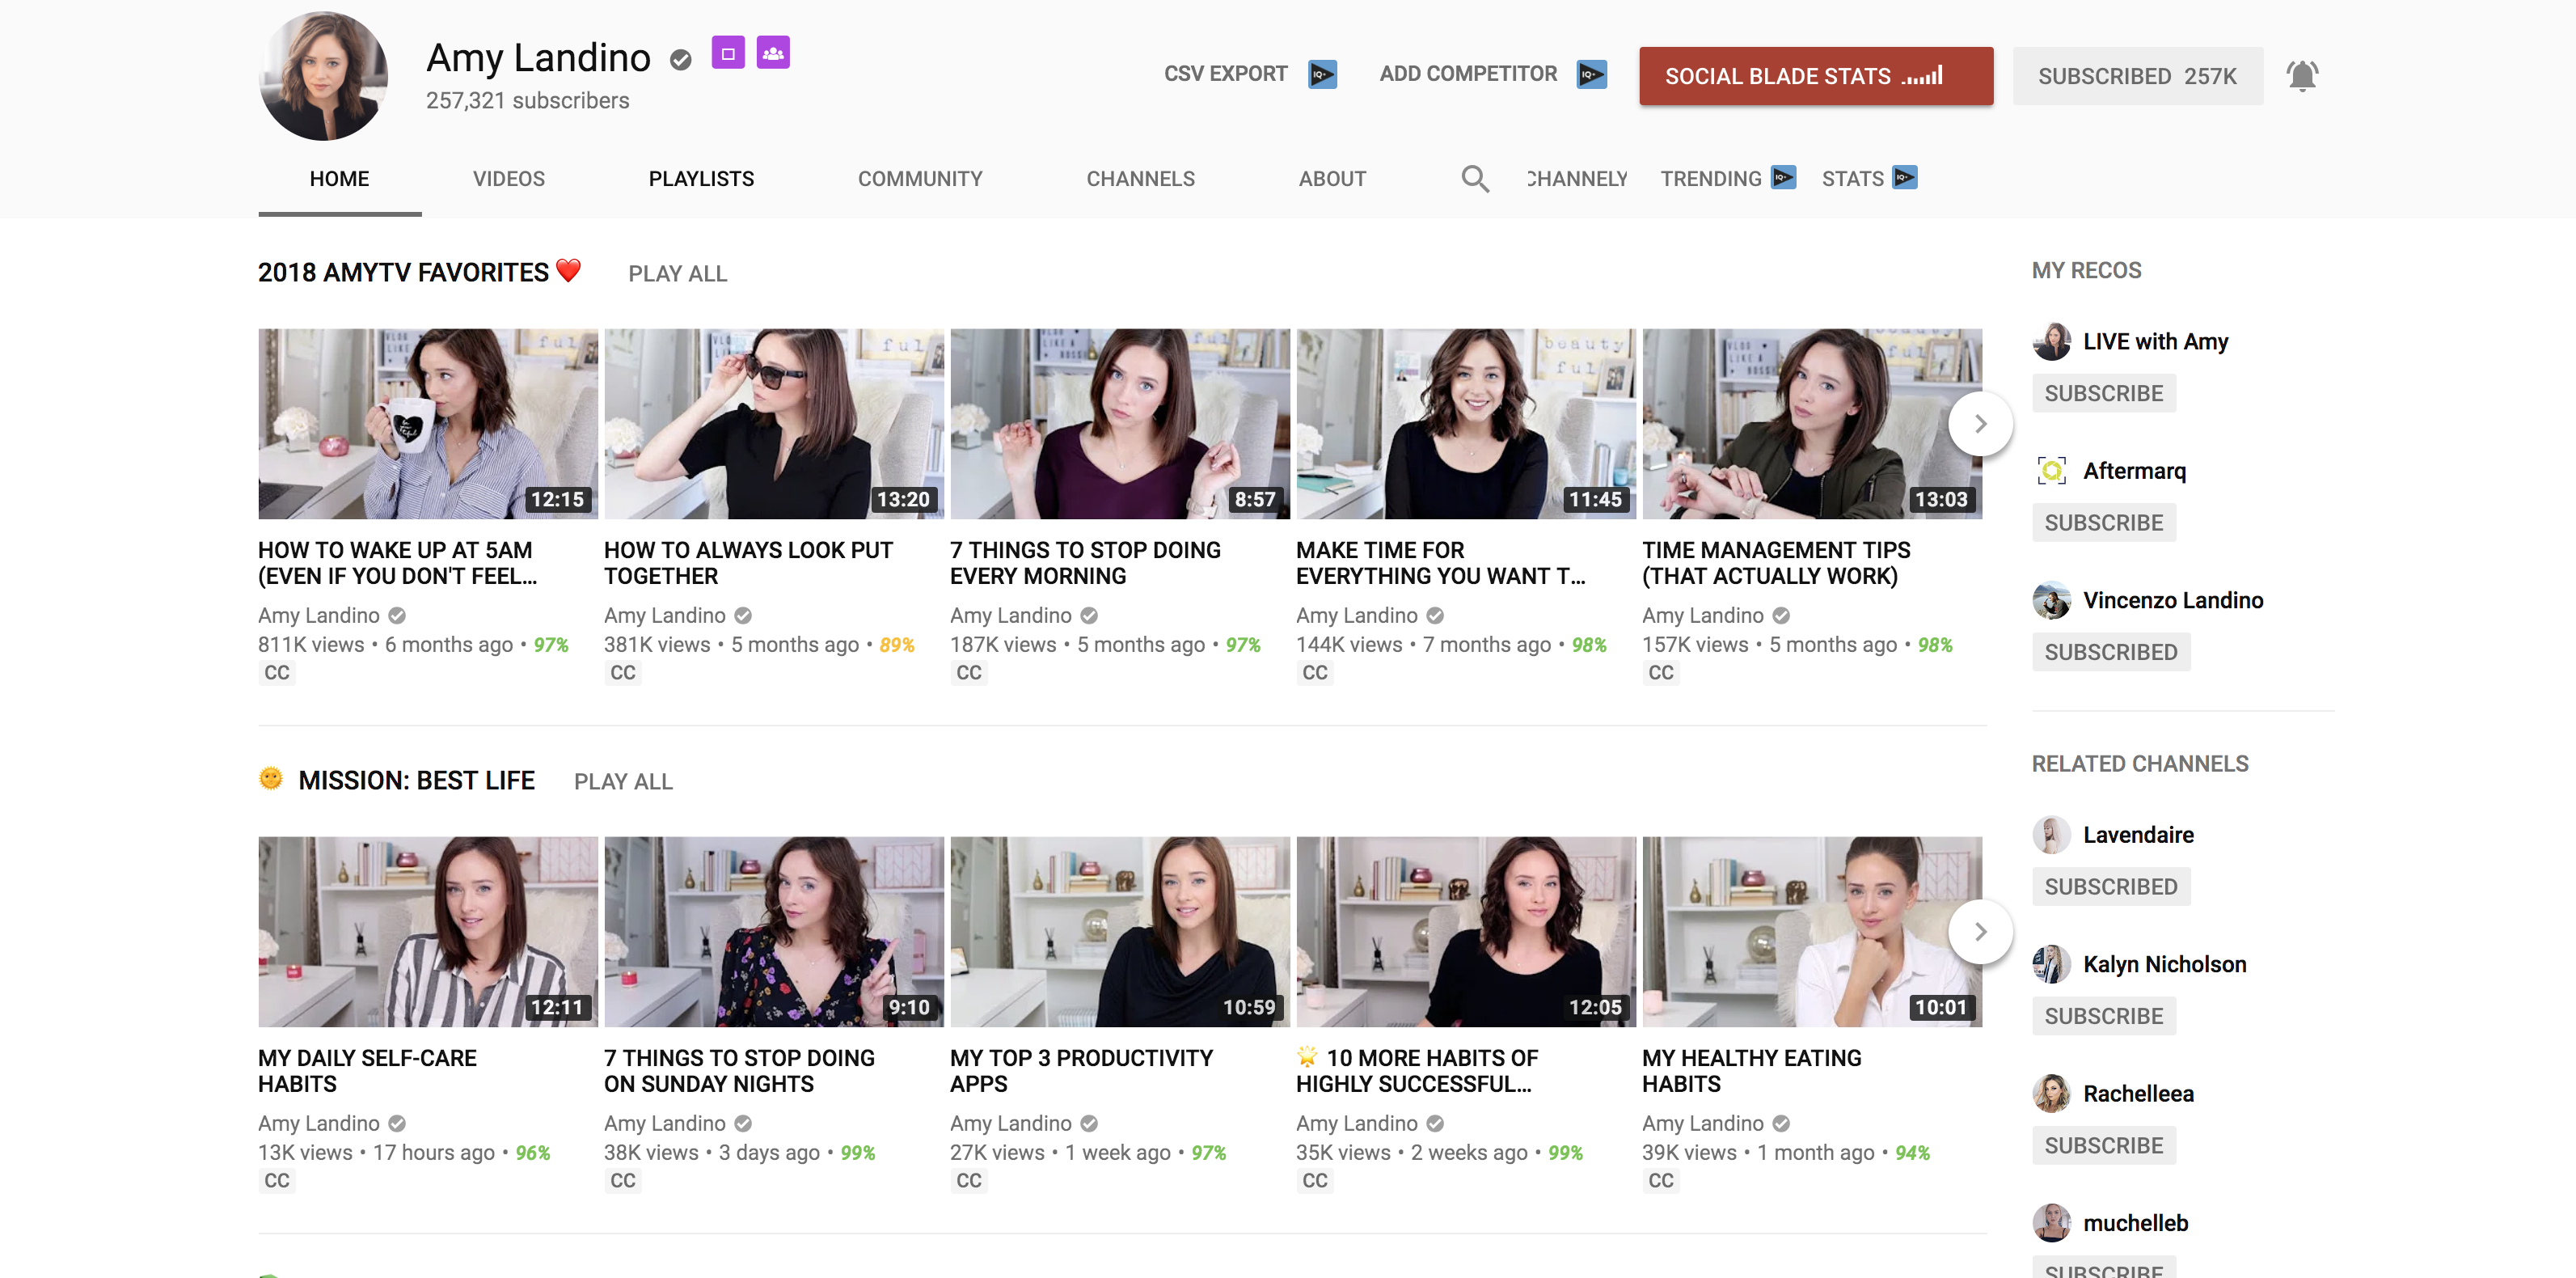Image resolution: width=2576 pixels, height=1278 pixels.
Task: Expand next videos in 2018 AmyTV Favorites
Action: 1980,425
